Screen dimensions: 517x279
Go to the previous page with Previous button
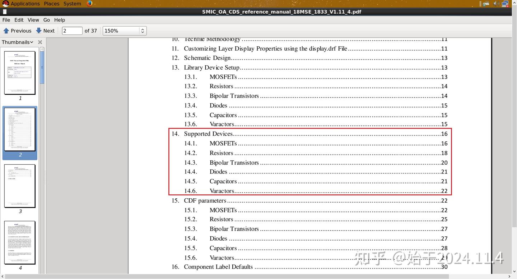click(17, 31)
